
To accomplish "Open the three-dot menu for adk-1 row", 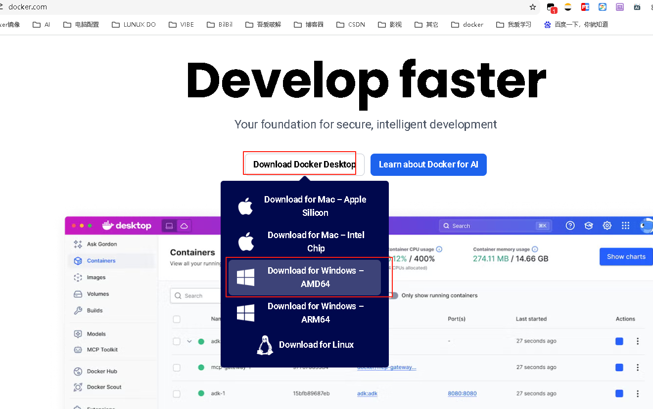I will pos(638,394).
